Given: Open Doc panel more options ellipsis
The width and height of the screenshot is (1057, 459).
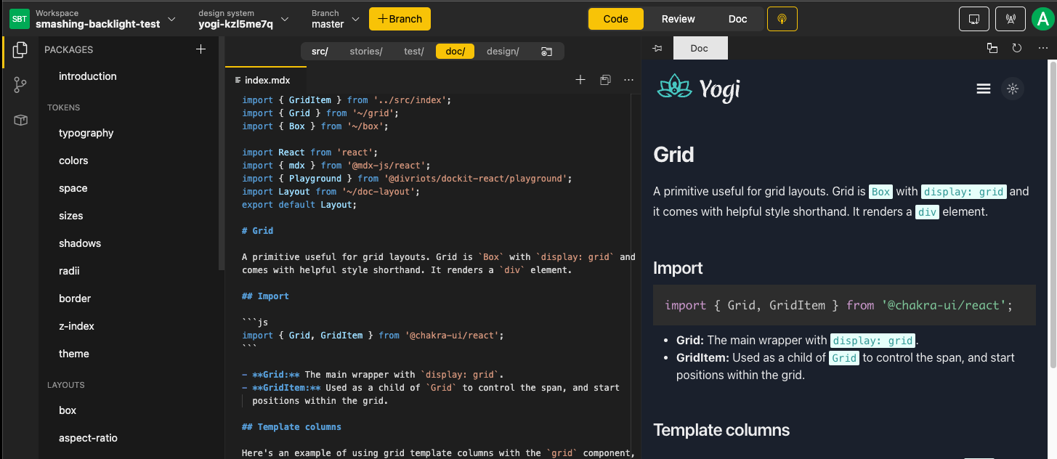Looking at the screenshot, I should tap(1043, 49).
